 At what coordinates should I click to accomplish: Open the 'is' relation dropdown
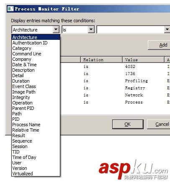click(91, 29)
